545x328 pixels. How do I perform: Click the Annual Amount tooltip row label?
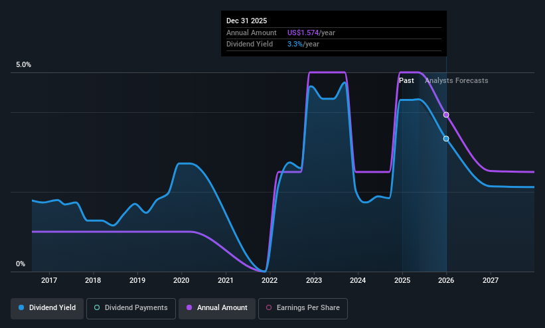pyautogui.click(x=252, y=33)
